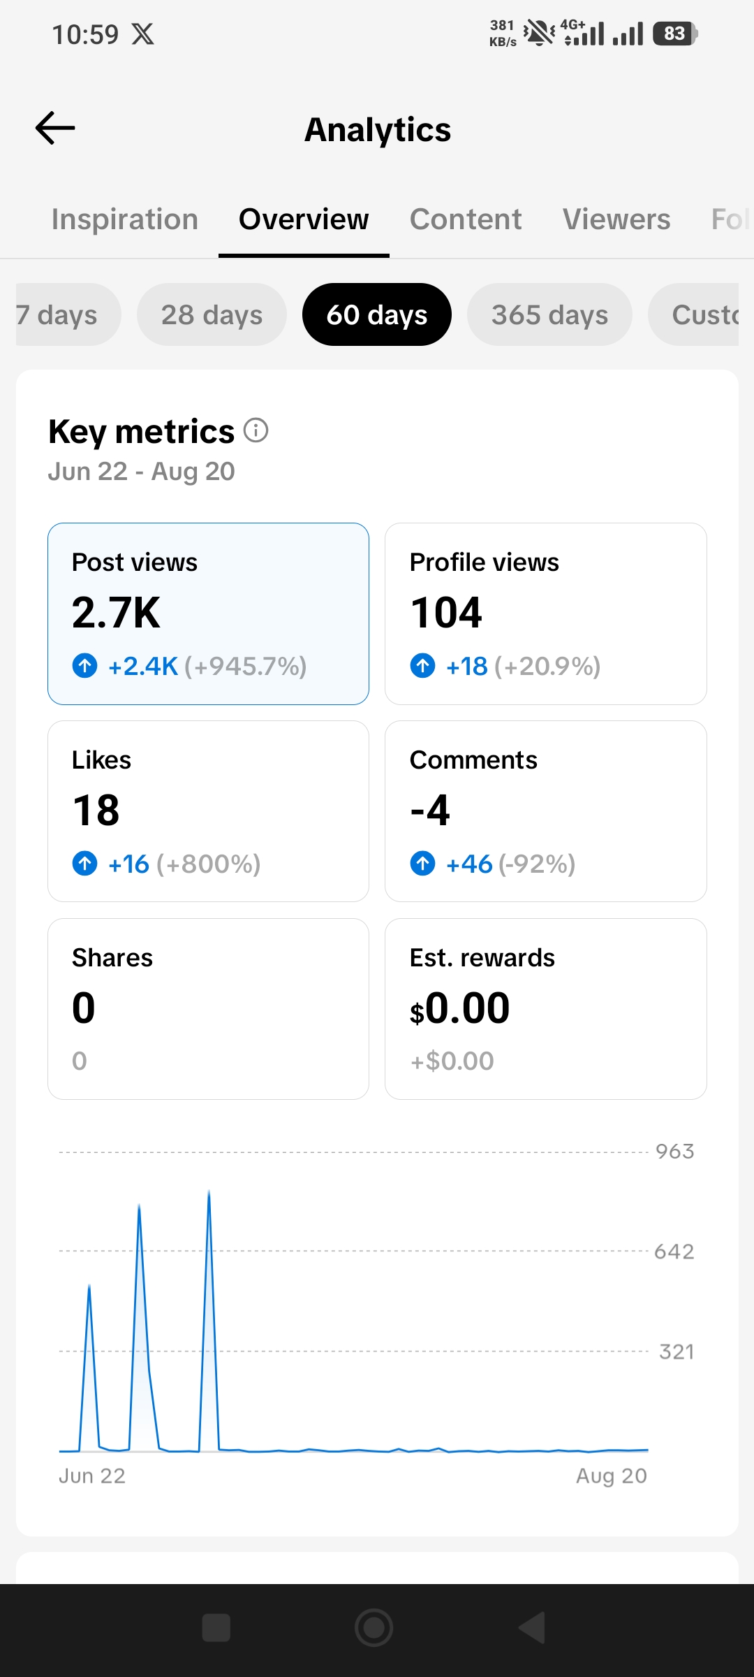754x1677 pixels.
Task: Open the Viewers tab
Action: click(616, 219)
